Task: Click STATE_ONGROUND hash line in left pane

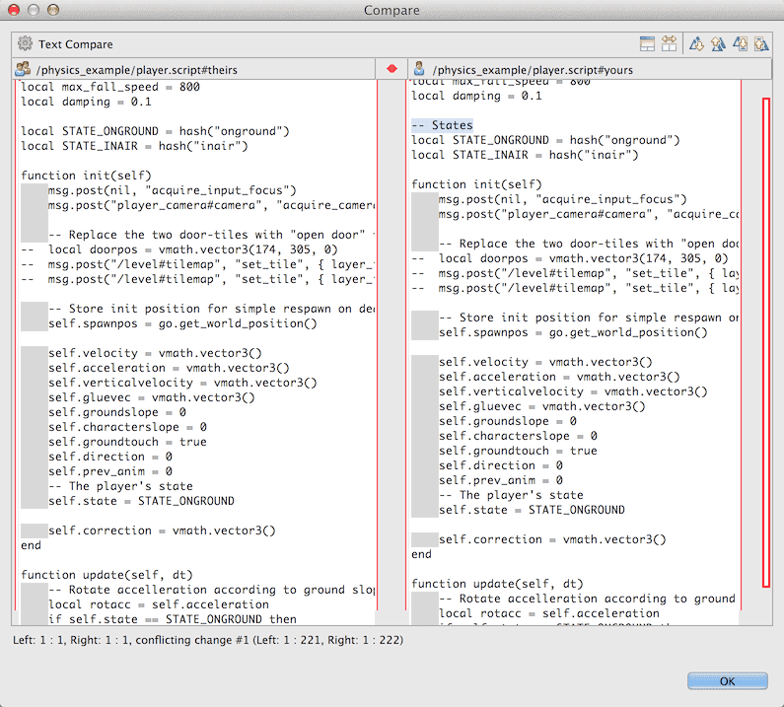Action: tap(155, 131)
